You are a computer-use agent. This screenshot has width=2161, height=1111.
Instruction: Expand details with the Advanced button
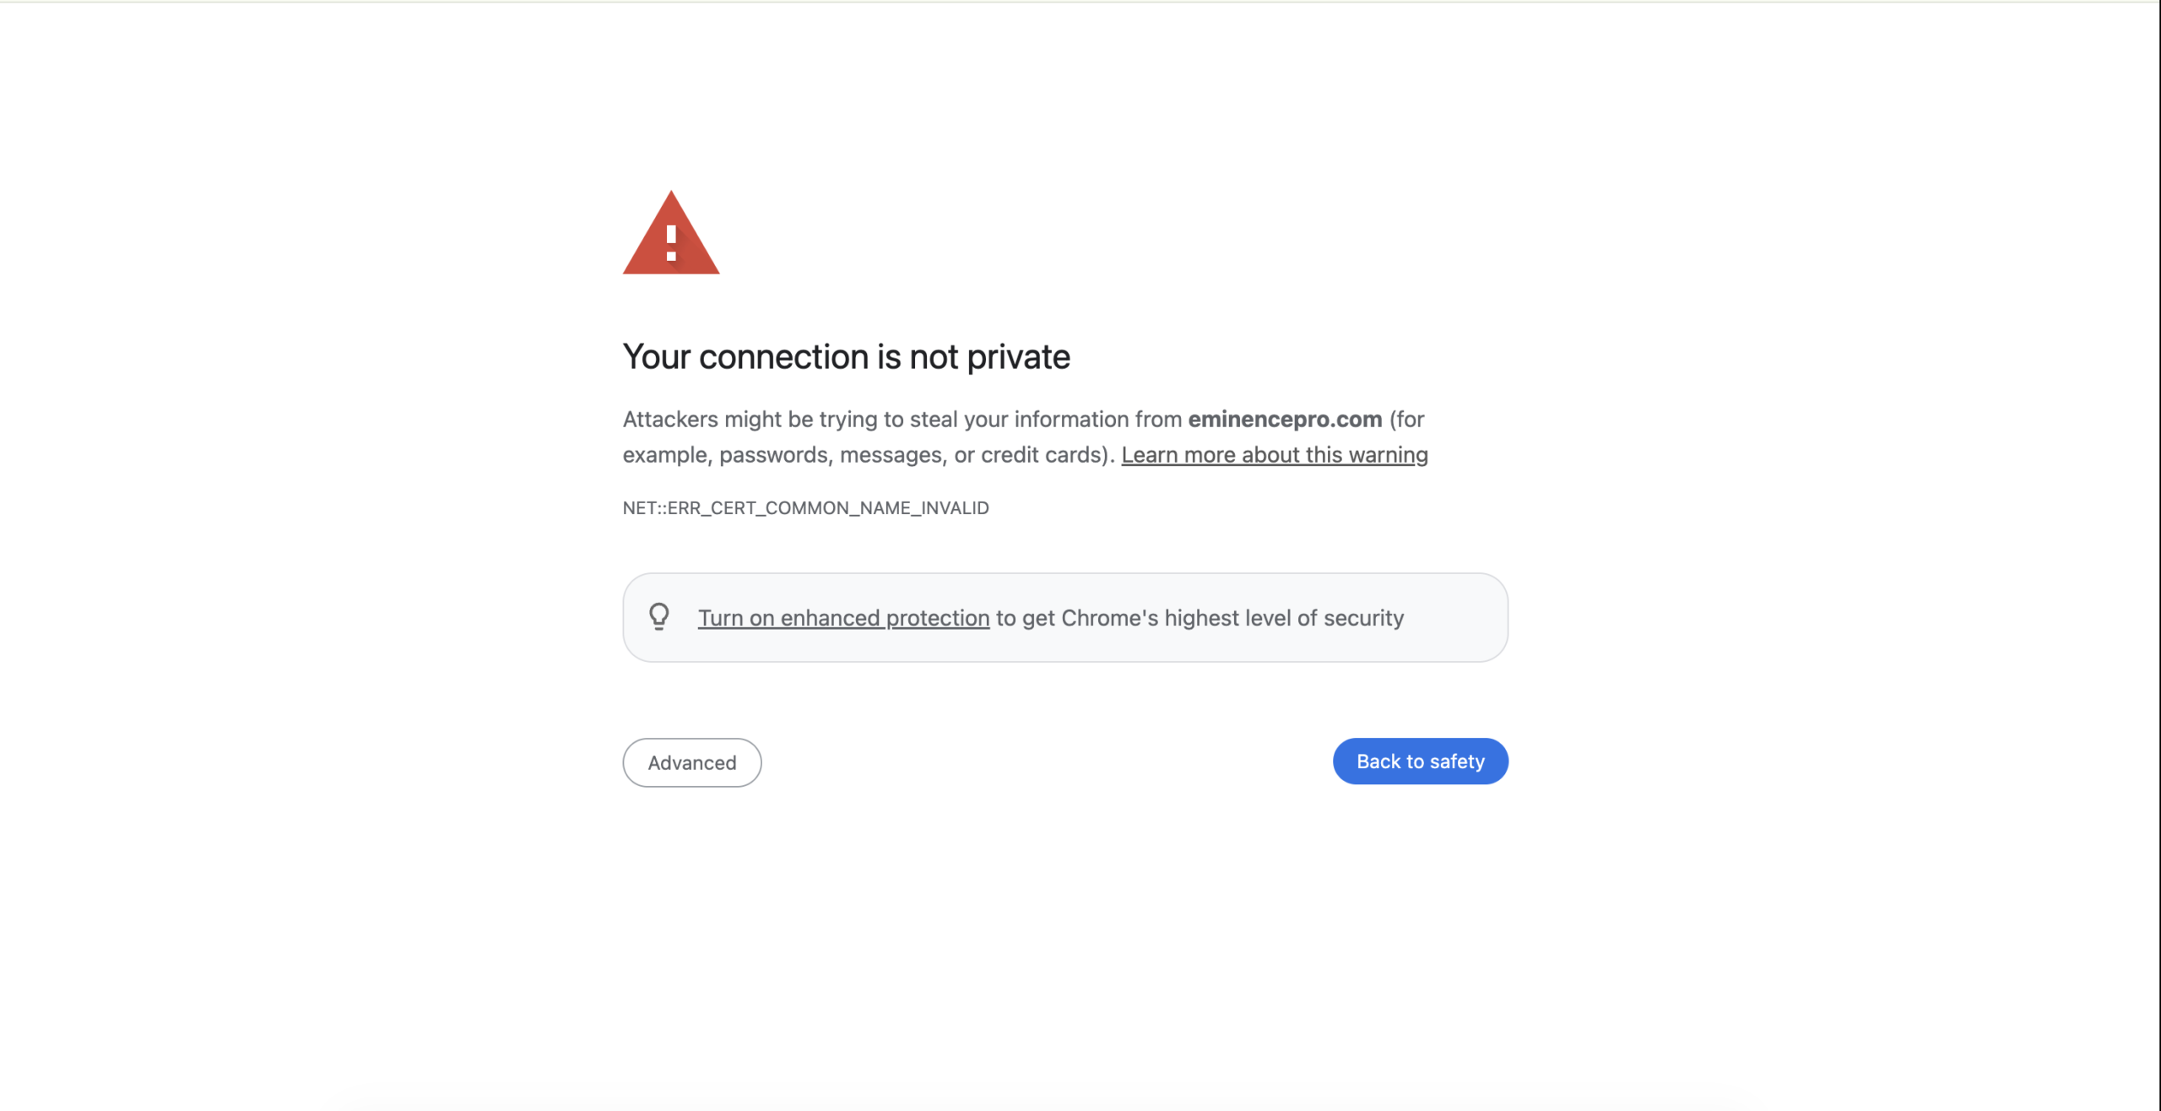692,762
